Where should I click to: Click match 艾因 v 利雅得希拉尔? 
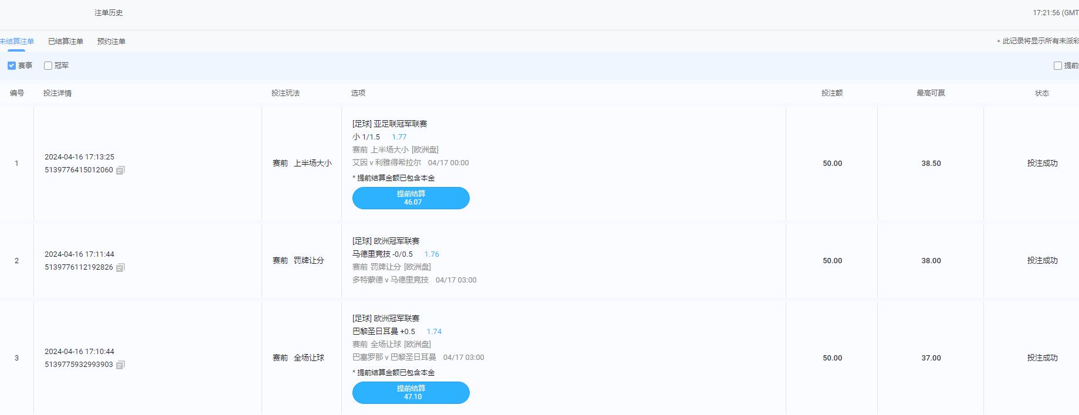pos(386,163)
